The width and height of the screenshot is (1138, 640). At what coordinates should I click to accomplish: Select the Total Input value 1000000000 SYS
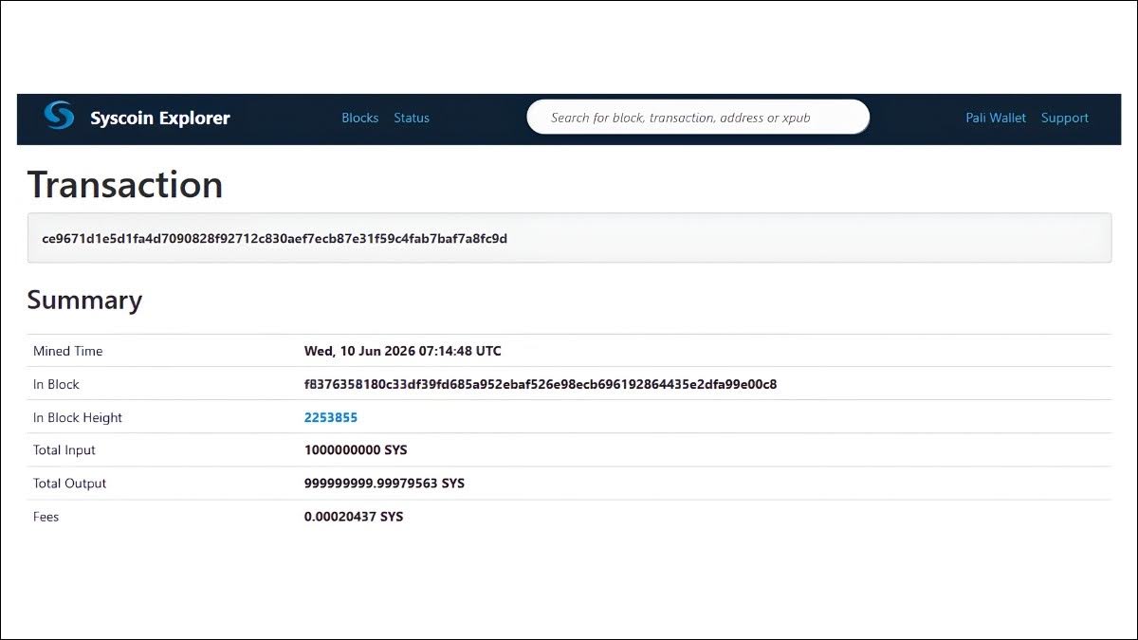click(356, 450)
